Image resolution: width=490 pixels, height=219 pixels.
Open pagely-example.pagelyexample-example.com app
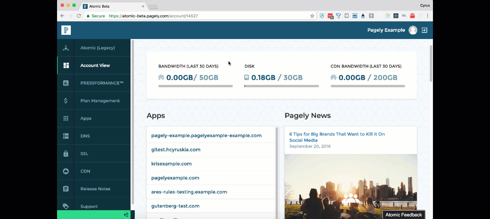206,136
